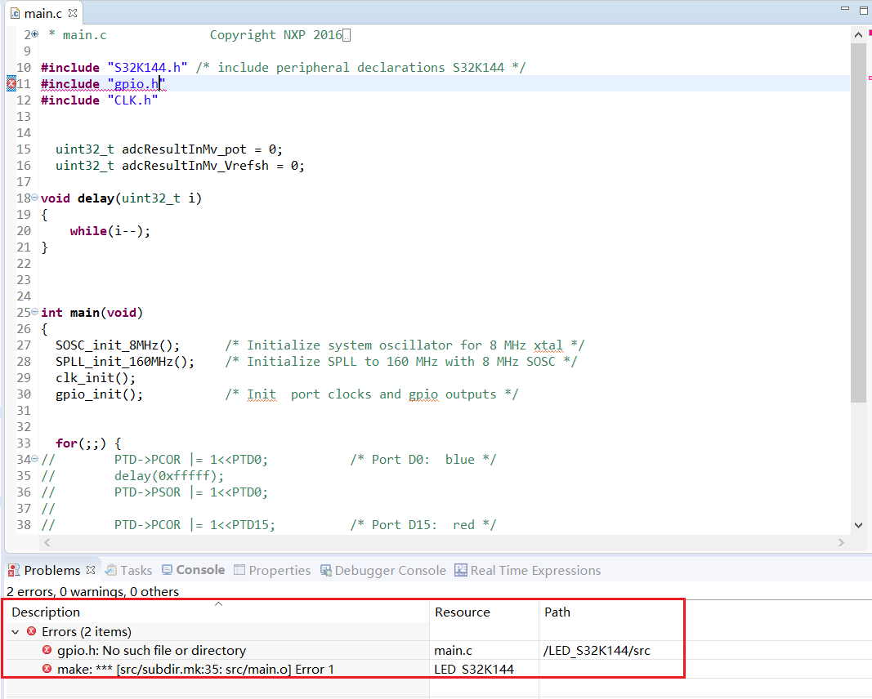Collapse the code fold marker on line 34

pos(34,459)
